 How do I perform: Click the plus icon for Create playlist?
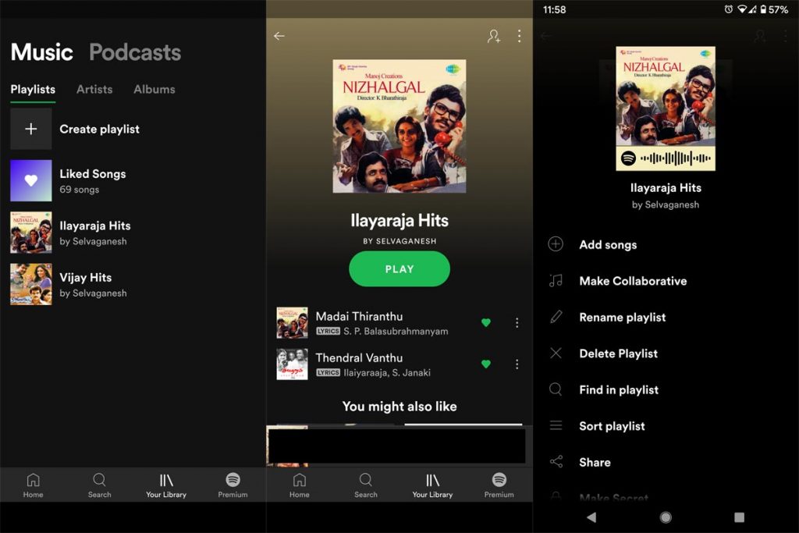(x=31, y=129)
